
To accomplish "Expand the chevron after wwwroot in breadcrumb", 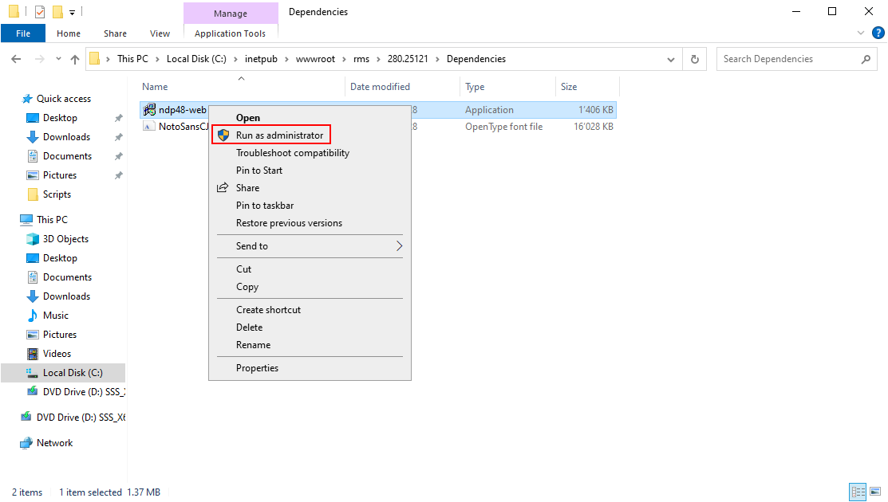I will pos(345,59).
